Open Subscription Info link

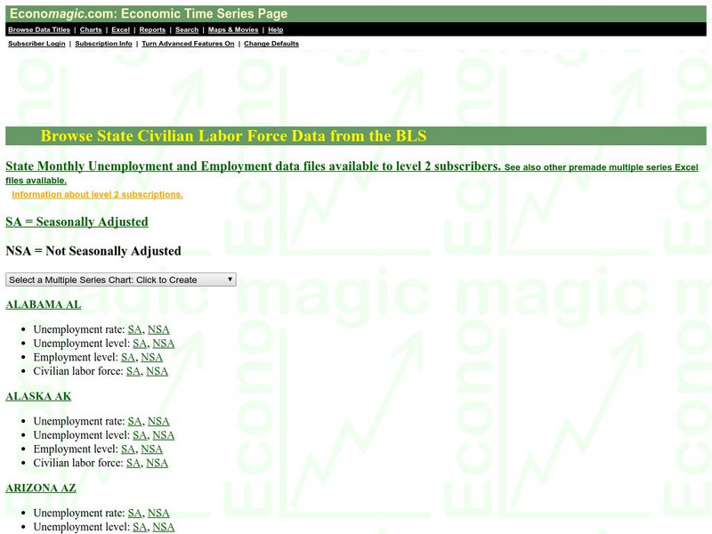click(103, 44)
